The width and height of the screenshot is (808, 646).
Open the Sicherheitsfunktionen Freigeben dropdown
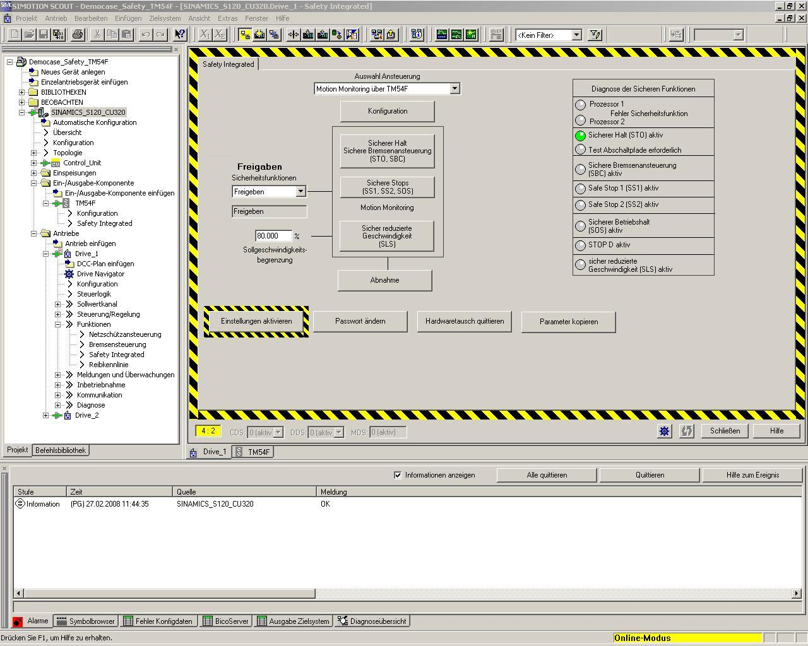click(300, 192)
